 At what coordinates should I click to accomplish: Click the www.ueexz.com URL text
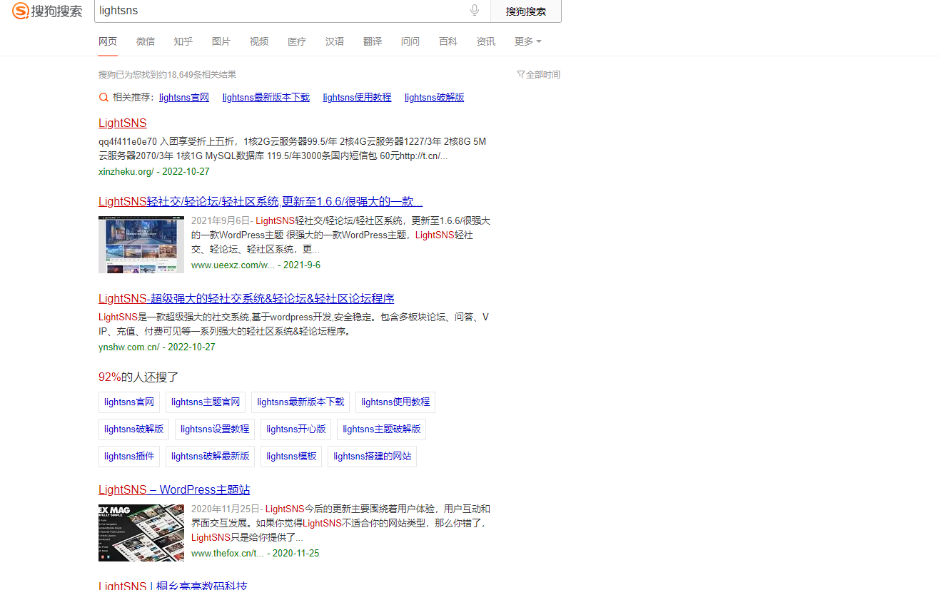tap(233, 265)
